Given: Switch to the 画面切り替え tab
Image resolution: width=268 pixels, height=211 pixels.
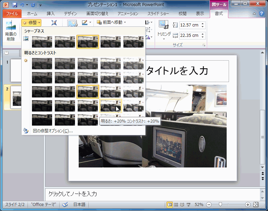Looking at the screenshot, I should (97, 14).
